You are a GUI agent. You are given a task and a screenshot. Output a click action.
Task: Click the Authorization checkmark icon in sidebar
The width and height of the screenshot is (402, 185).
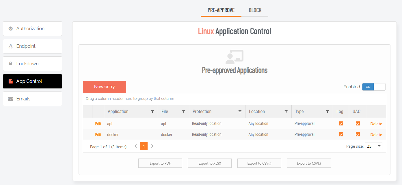pyautogui.click(x=11, y=29)
